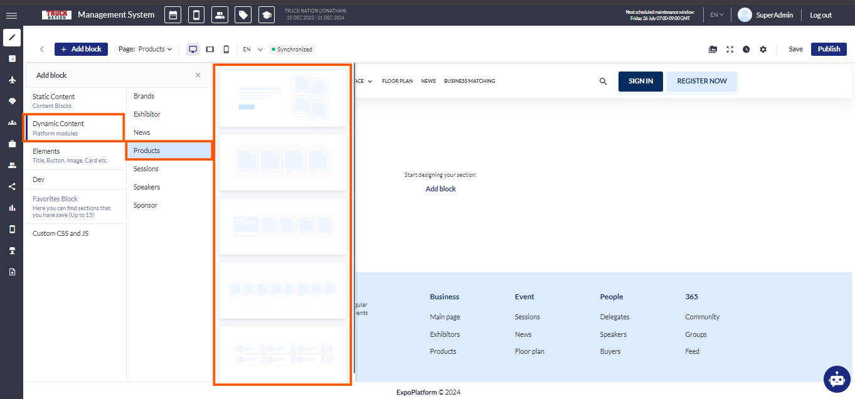Screen dimensions: 855x399
Task: Pick the second products layout thumbnail with four cards
Action: [283, 162]
